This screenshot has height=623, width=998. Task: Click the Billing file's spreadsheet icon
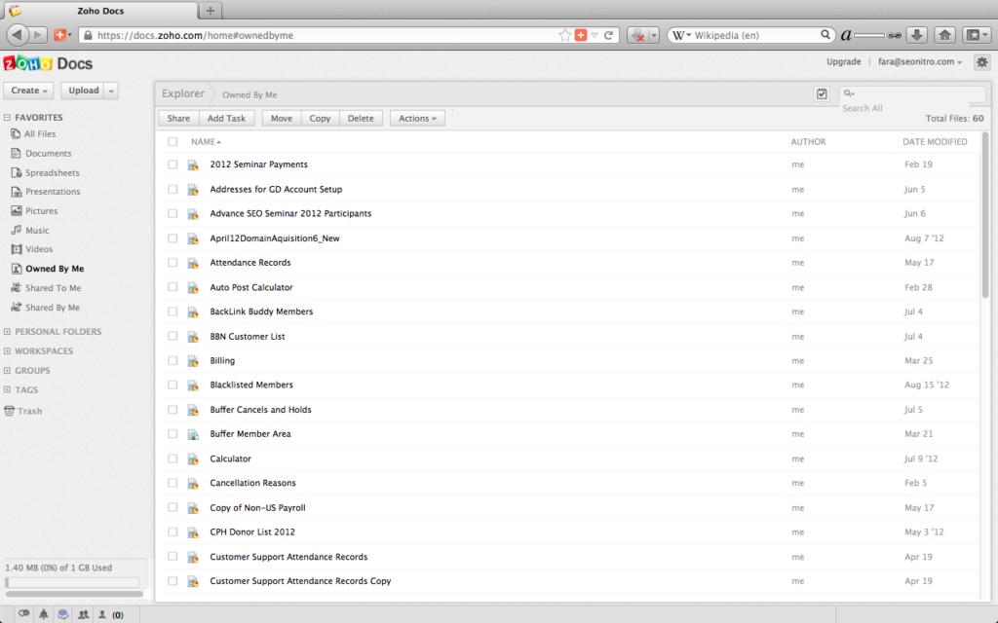pos(194,361)
